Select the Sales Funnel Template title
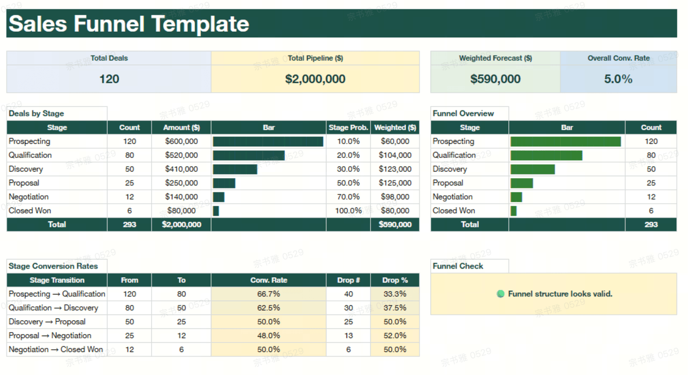This screenshot has width=688, height=375. (129, 24)
